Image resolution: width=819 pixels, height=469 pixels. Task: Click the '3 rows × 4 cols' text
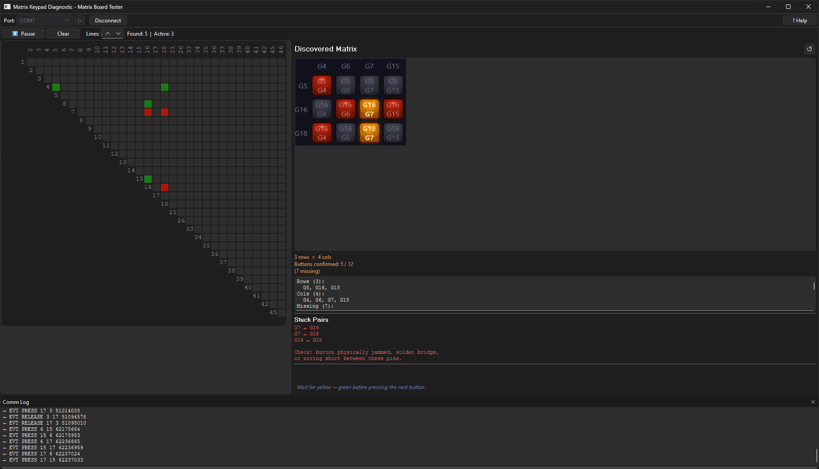click(313, 257)
